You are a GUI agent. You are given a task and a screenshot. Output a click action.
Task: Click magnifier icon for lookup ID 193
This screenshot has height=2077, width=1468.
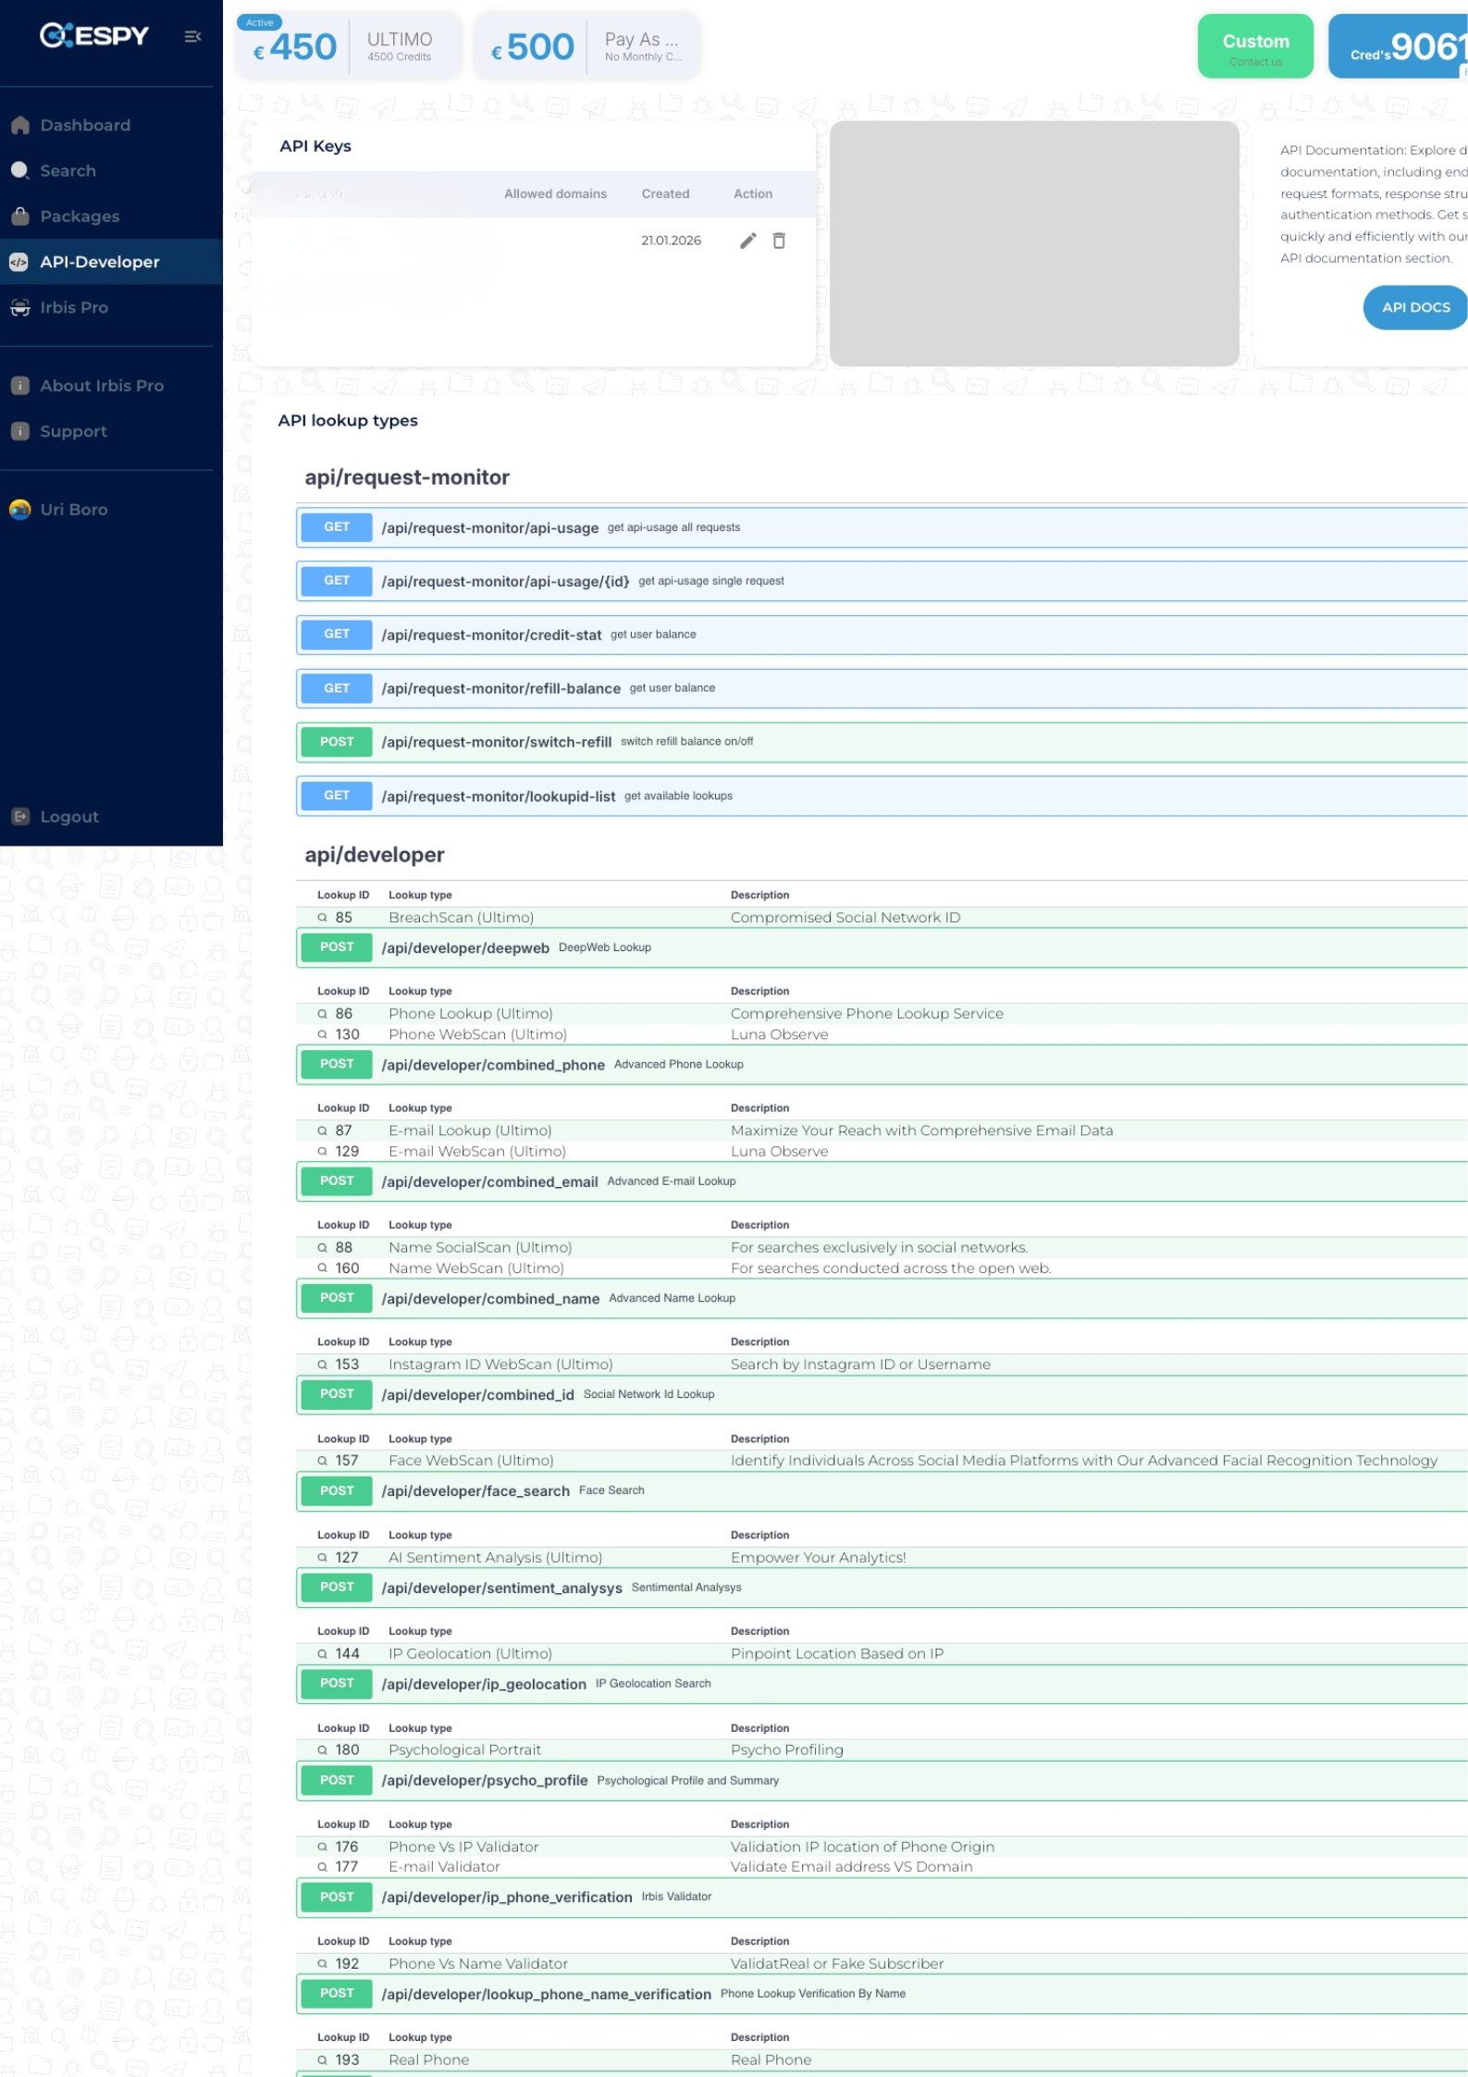(x=323, y=2060)
